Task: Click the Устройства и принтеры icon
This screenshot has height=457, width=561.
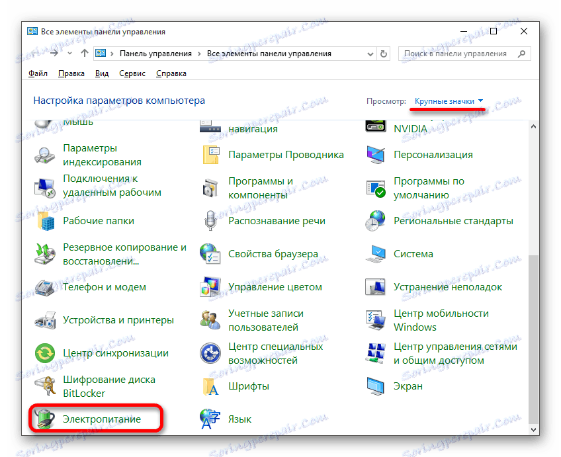Action: [x=45, y=320]
